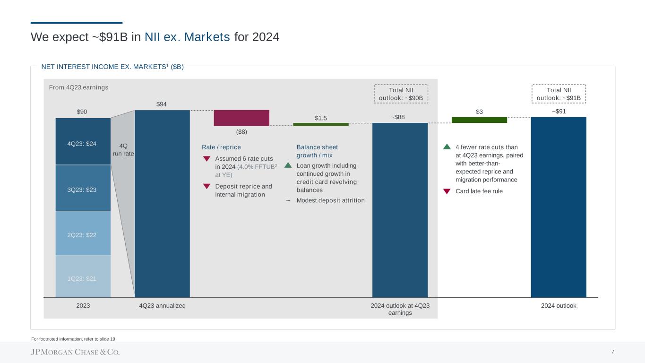645x363 pixels.
Task: Click the maroon ($8) rate/reprice bar
Action: (241, 118)
